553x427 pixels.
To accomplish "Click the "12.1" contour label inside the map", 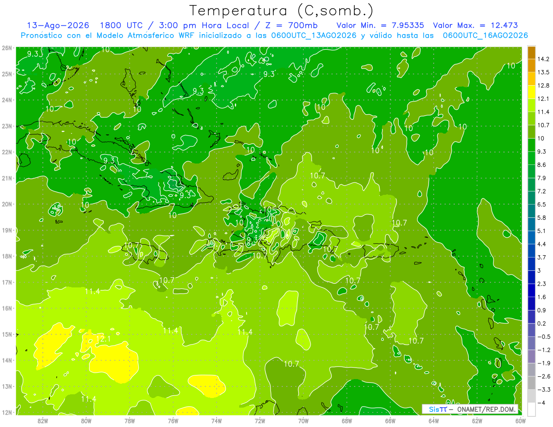I will coord(103,339).
